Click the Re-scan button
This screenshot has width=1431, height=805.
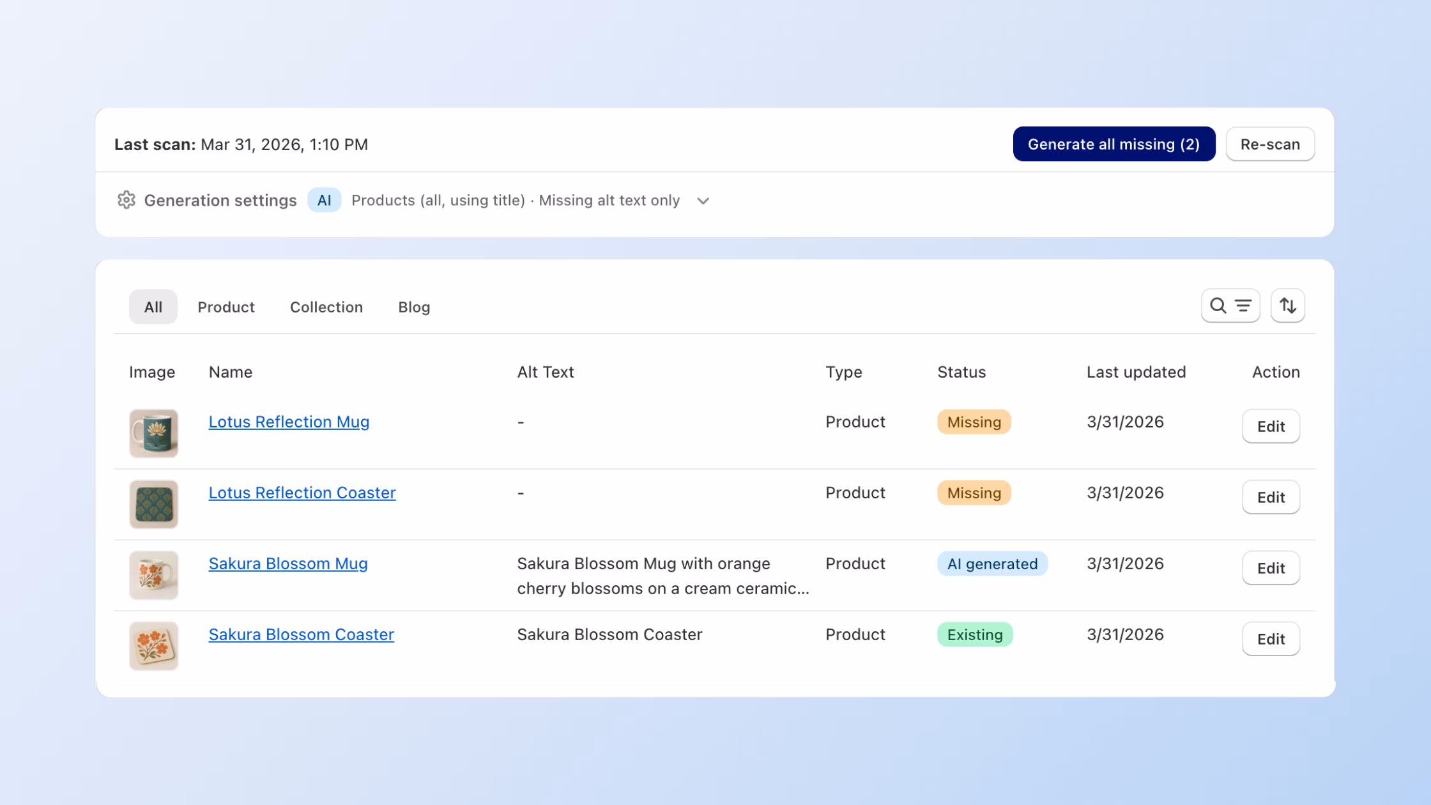coord(1269,144)
